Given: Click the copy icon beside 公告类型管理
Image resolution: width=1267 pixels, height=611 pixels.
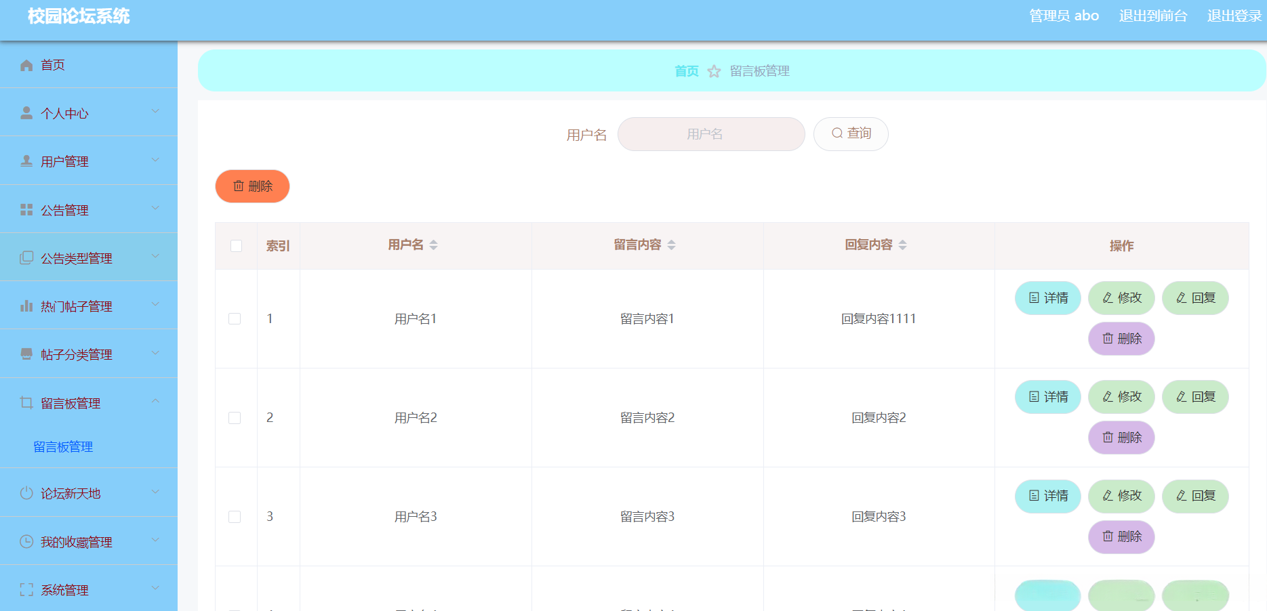Looking at the screenshot, I should tap(26, 258).
